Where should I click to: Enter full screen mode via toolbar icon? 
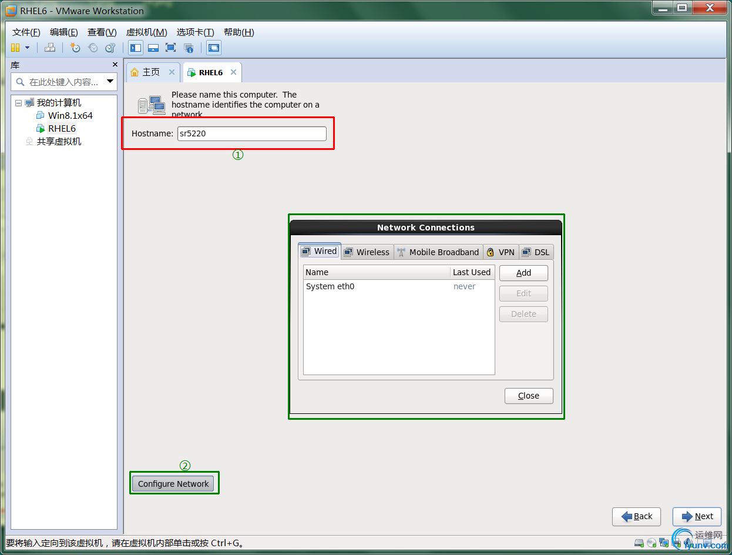[170, 48]
